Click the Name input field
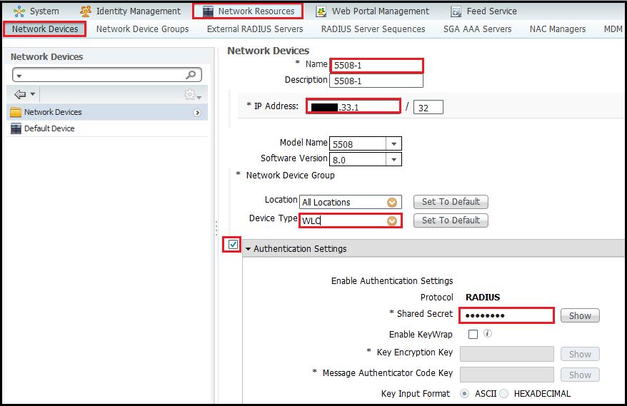The image size is (627, 406). [x=376, y=66]
